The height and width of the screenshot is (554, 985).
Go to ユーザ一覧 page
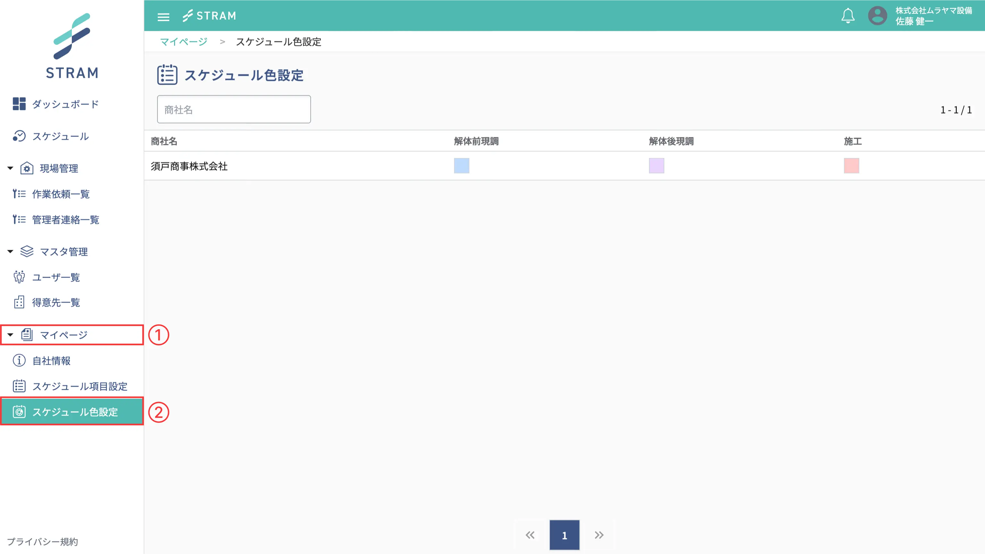[56, 277]
